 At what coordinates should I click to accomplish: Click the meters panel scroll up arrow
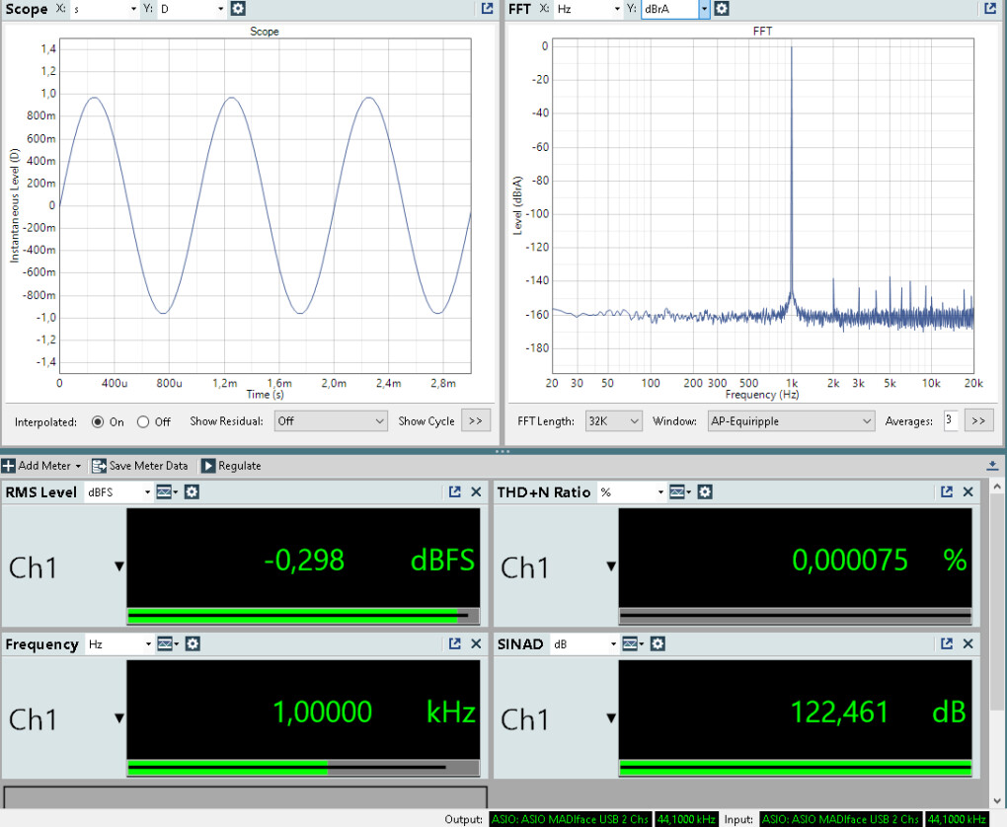997,487
